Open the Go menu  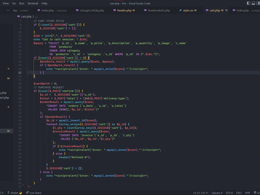(14, 3)
